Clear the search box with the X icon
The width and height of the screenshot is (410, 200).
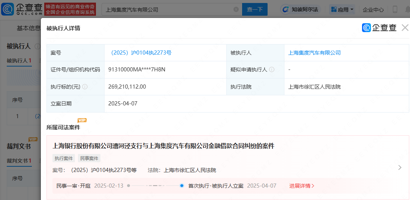[236, 9]
